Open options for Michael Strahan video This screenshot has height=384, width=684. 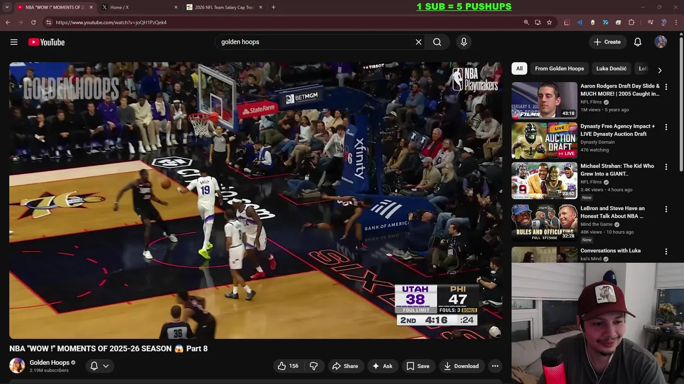tap(666, 167)
